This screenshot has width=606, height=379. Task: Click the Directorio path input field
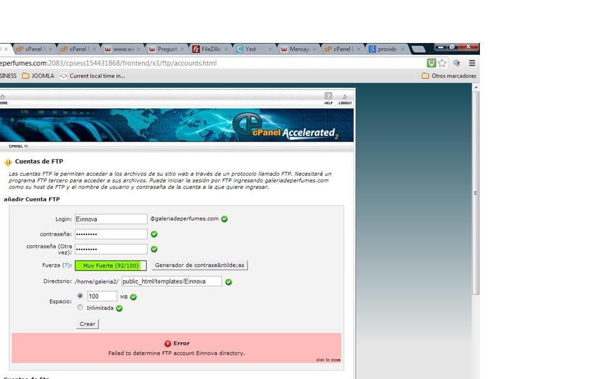pos(172,281)
